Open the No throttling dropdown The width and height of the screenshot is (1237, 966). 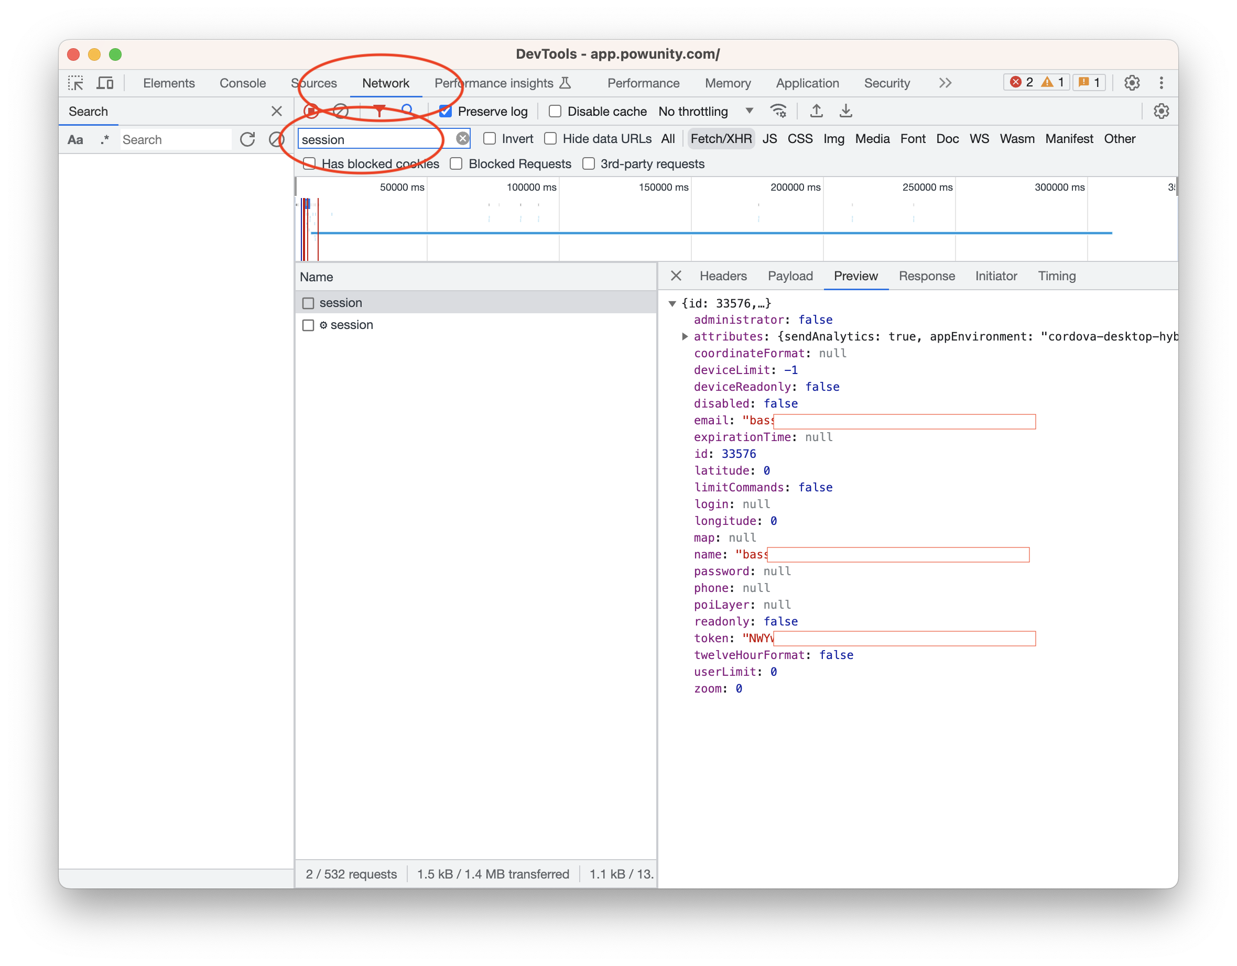point(706,112)
